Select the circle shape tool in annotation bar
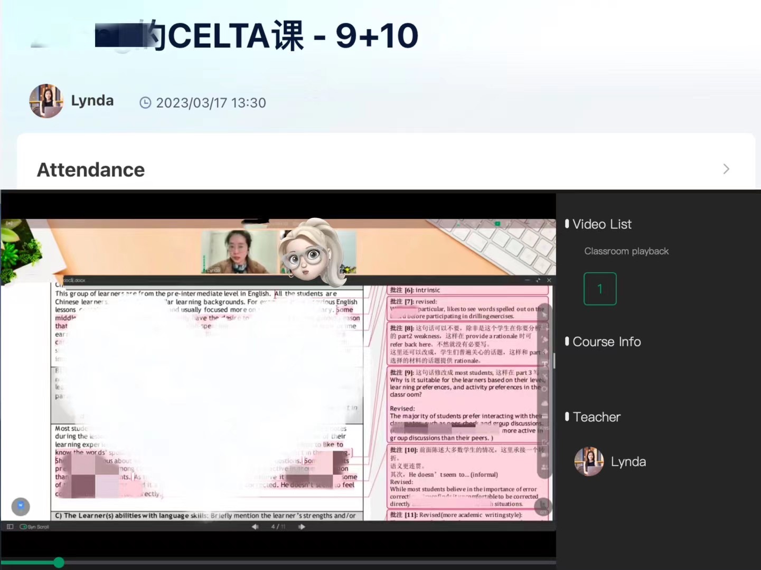Viewport: 761px width, 570px height. [x=545, y=389]
